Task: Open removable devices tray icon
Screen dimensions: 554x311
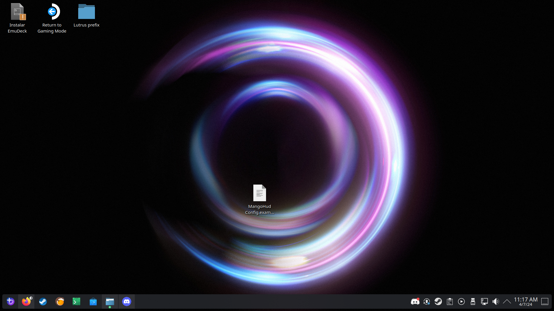Action: point(473,301)
